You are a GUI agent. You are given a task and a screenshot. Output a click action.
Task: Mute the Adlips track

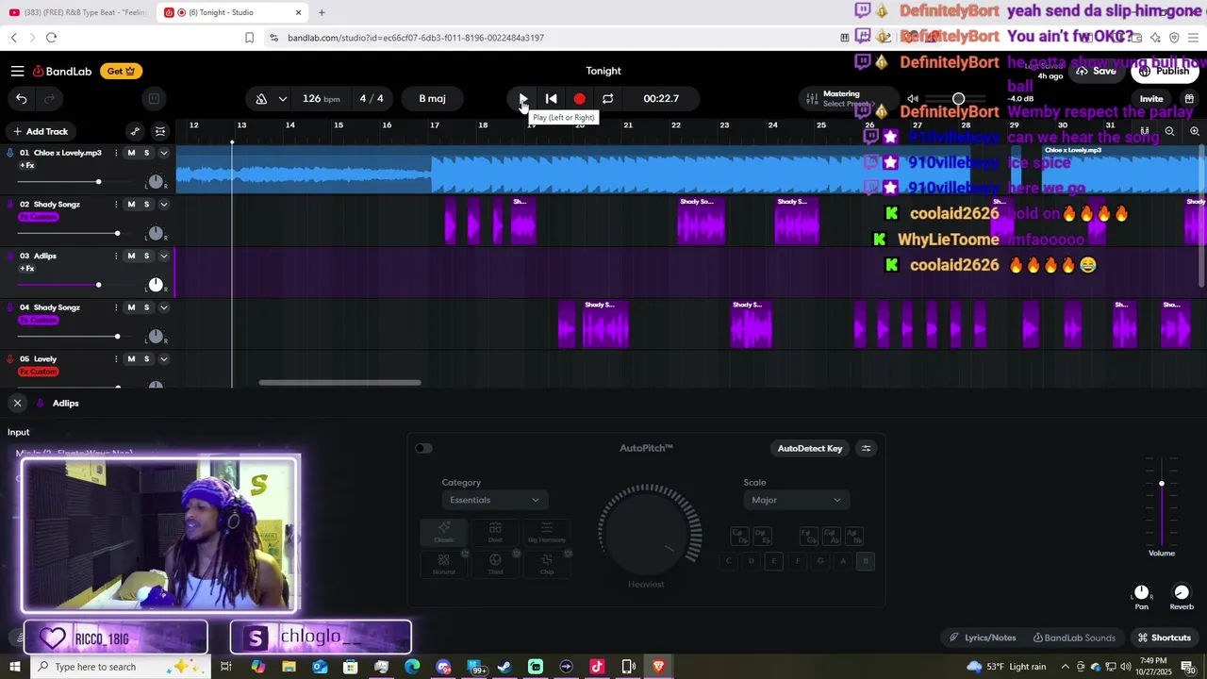click(x=131, y=257)
